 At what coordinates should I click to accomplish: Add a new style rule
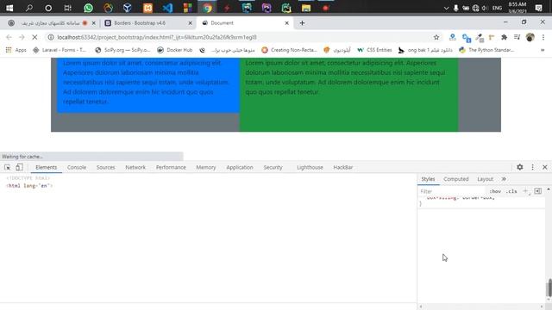525,191
